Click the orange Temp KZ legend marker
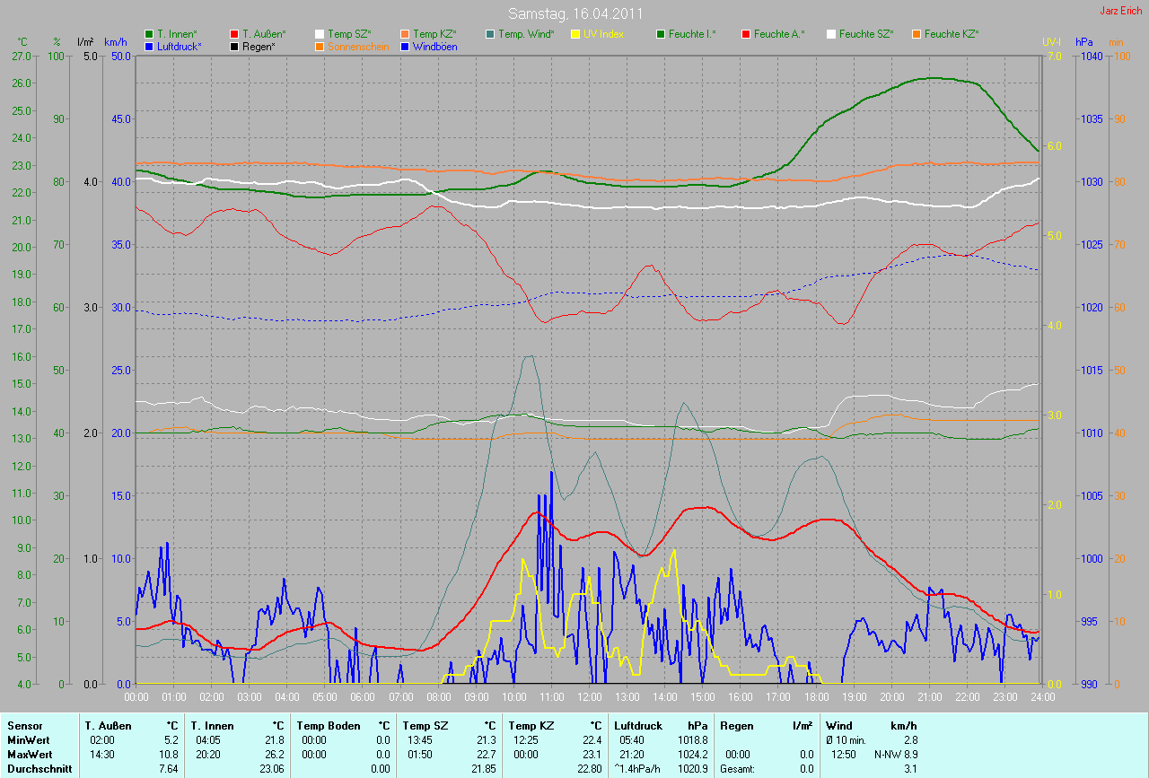 [405, 34]
